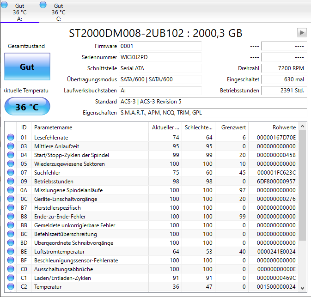The width and height of the screenshot is (311, 297).
Task: Click status icon of Geräte-Einschaltvorgänge row
Action: click(x=11, y=199)
